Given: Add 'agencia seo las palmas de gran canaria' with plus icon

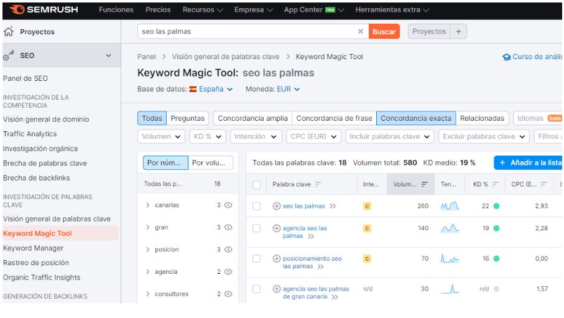Looking at the screenshot, I should (276, 289).
